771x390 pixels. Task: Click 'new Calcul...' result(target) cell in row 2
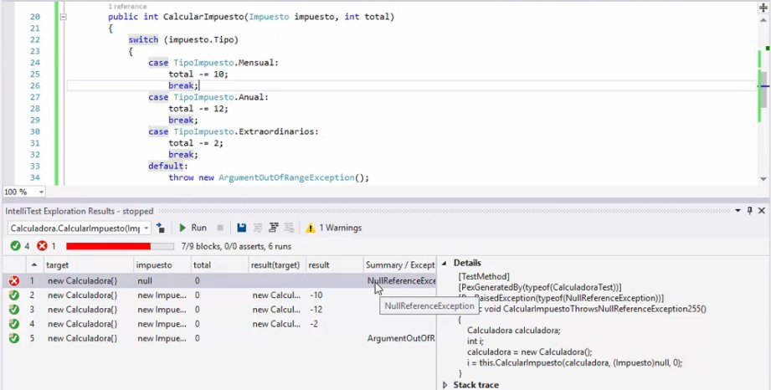pyautogui.click(x=276, y=295)
